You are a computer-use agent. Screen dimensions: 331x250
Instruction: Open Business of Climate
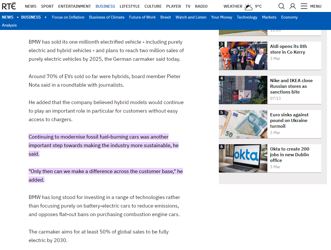(107, 17)
